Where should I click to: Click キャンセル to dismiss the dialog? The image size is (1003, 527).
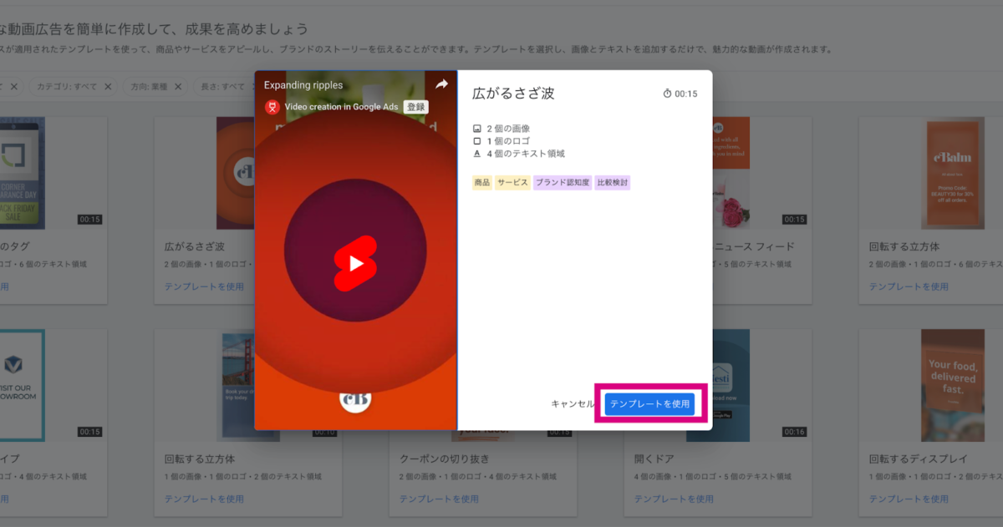572,403
